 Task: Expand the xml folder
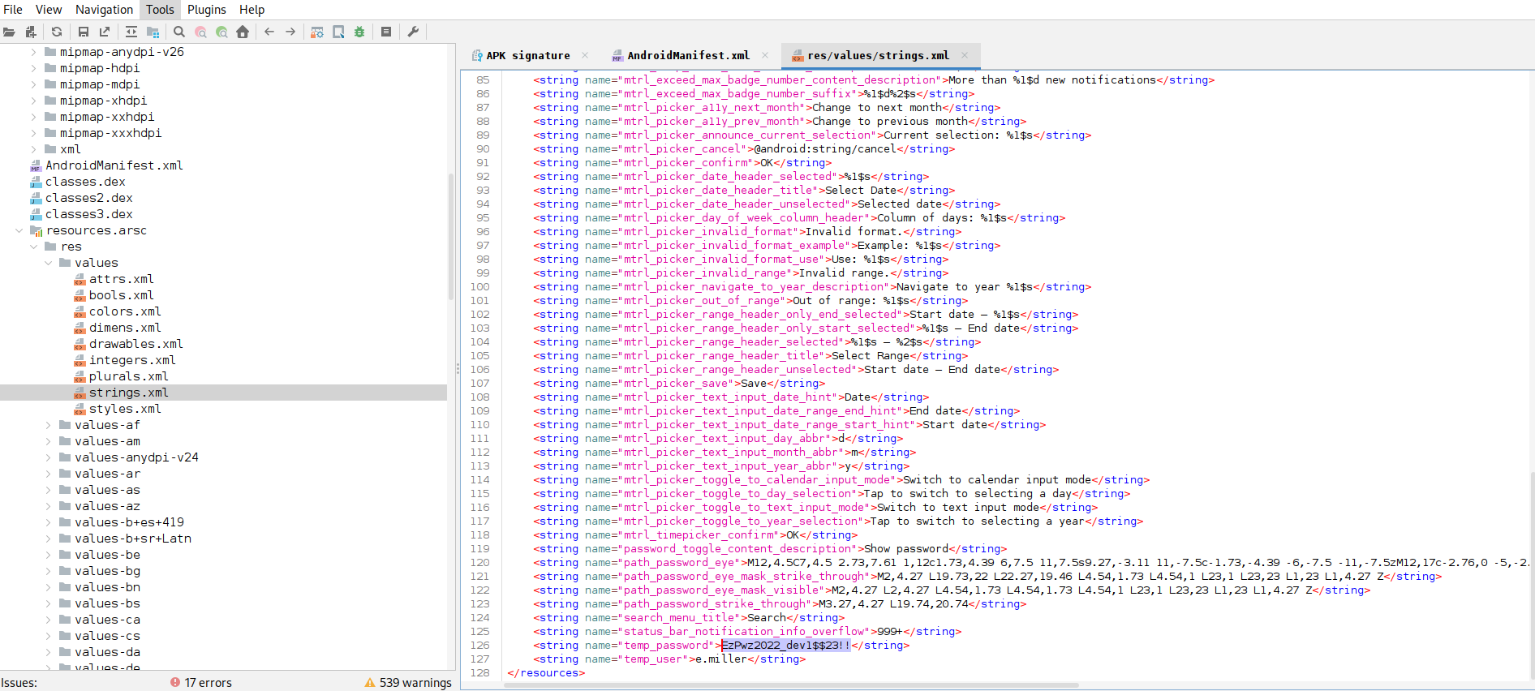coord(33,149)
